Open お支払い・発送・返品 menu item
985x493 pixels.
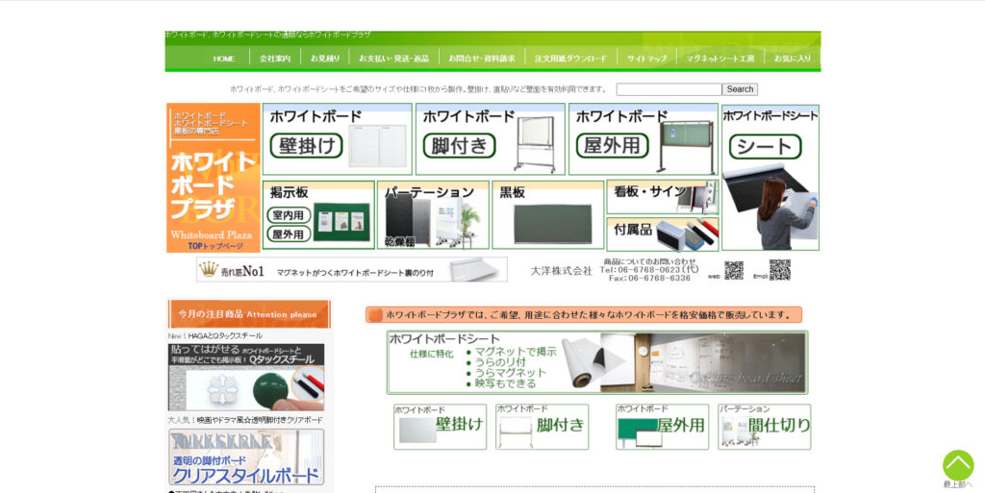coord(393,59)
